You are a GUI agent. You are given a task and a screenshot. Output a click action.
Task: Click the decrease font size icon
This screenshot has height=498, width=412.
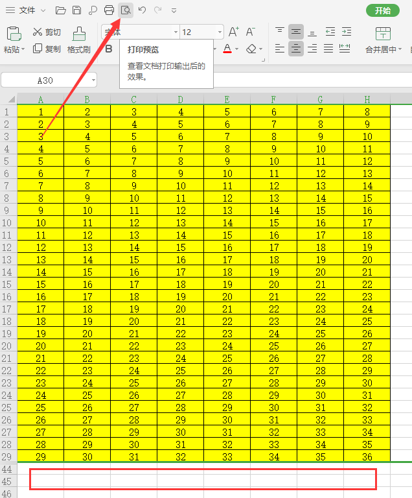coord(251,32)
